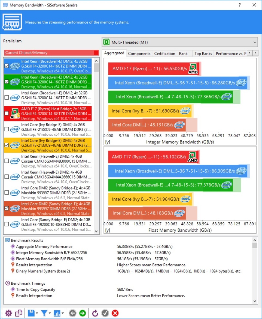This screenshot has width=262, height=319.
Task: Click the [y] label under the Integer chart
Action: click(107, 142)
